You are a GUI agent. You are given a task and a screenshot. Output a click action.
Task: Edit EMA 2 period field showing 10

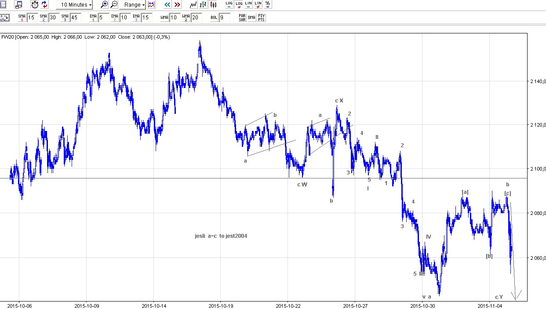[125, 18]
